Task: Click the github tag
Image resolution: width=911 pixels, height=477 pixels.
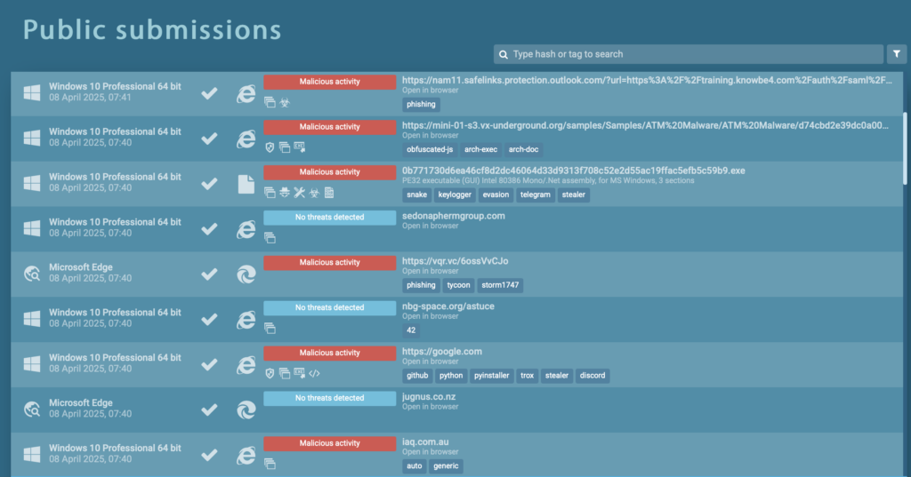Action: [417, 376]
